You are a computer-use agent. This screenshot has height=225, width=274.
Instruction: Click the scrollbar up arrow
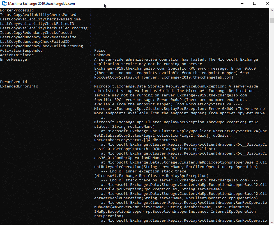coord(271,10)
